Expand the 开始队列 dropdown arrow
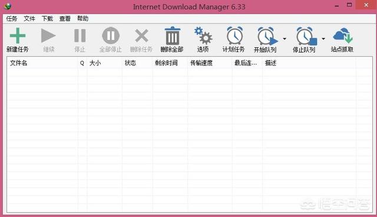Viewport: 377px width, 217px height. (x=285, y=38)
